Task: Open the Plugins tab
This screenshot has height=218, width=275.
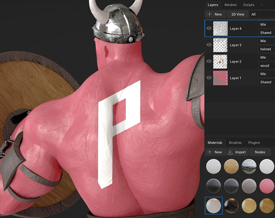Action: [254, 143]
